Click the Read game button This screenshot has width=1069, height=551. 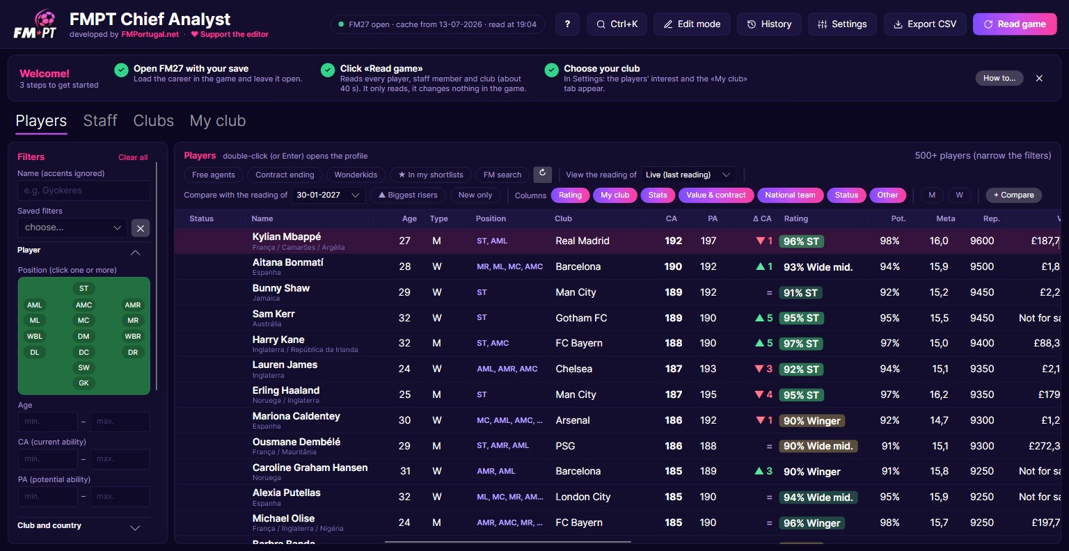(x=1015, y=24)
